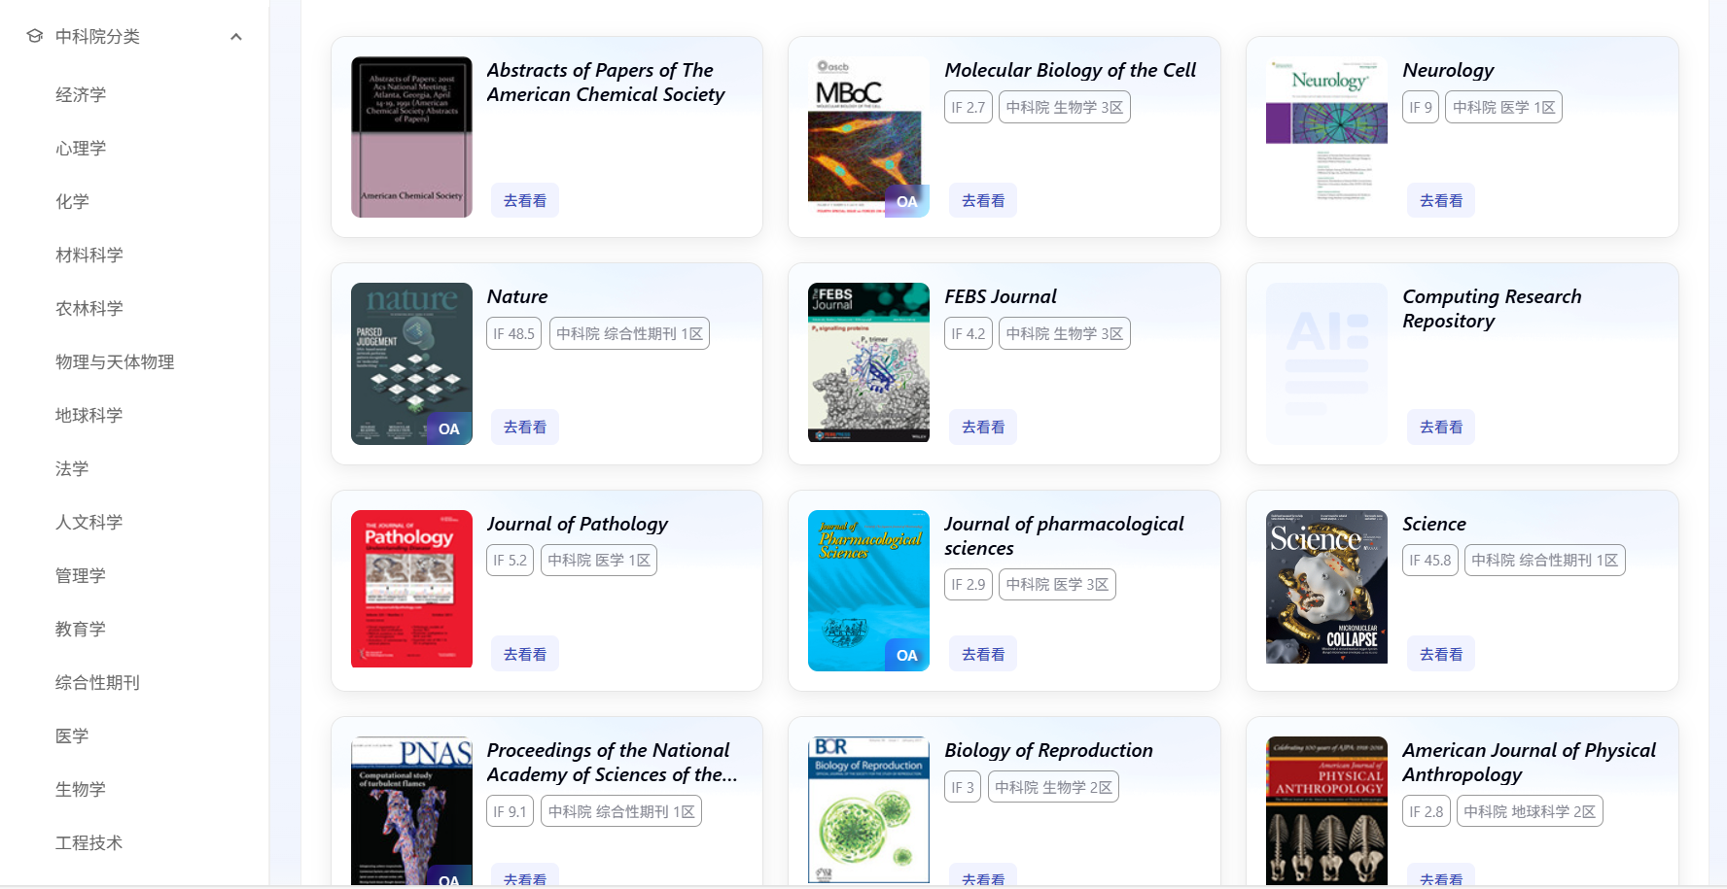Select 化学 category
Image resolution: width=1727 pixels, height=889 pixels.
tap(72, 201)
